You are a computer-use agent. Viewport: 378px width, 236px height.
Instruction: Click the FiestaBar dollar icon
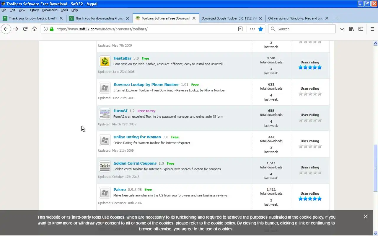point(105,61)
